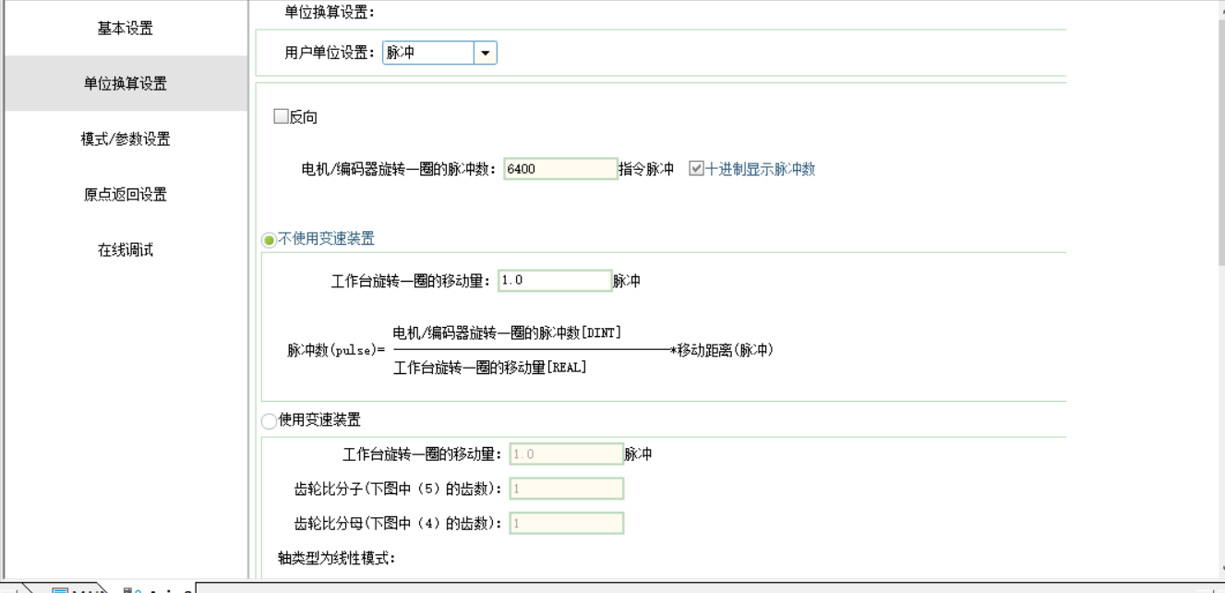Go to the 在线调试 page
The width and height of the screenshot is (1225, 593).
coord(126,250)
